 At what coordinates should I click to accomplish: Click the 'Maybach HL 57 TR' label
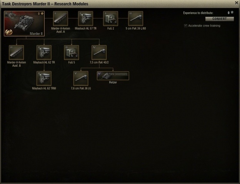[85, 28]
